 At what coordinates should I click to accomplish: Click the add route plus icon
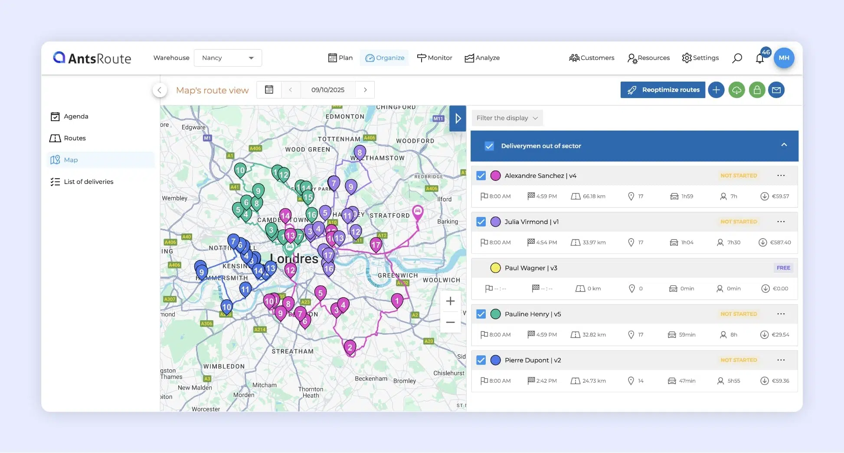(716, 90)
